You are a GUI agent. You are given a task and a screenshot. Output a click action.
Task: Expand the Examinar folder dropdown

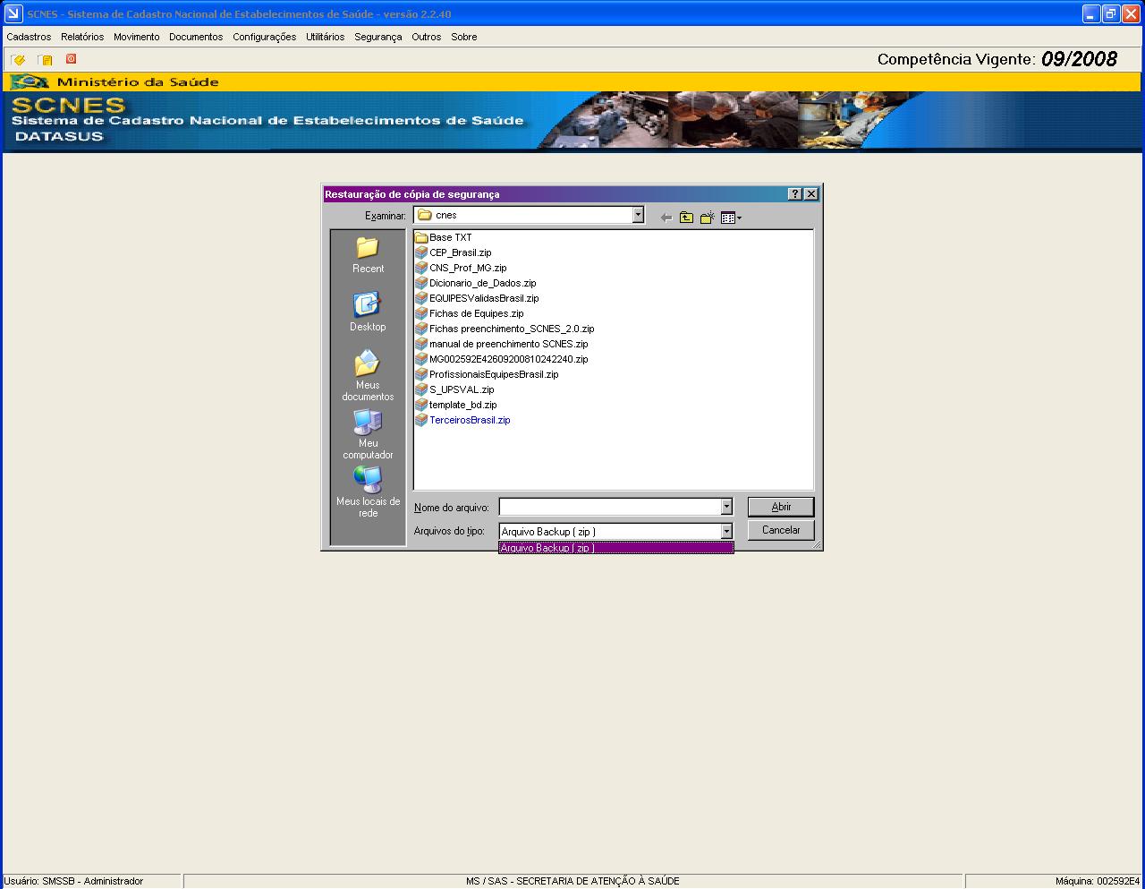point(638,215)
